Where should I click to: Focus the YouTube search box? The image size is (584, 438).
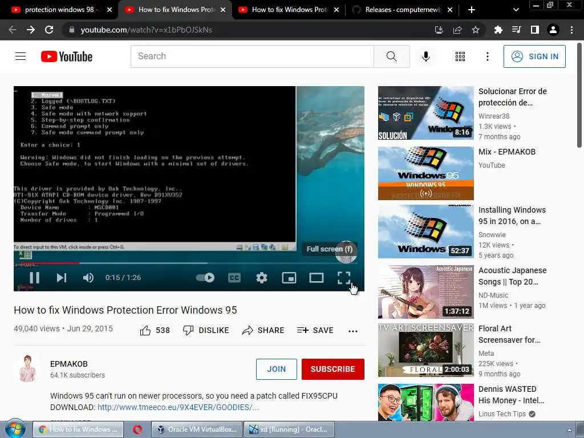[x=252, y=56]
